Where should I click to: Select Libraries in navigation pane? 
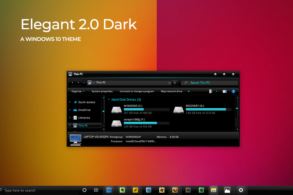pyautogui.click(x=84, y=118)
